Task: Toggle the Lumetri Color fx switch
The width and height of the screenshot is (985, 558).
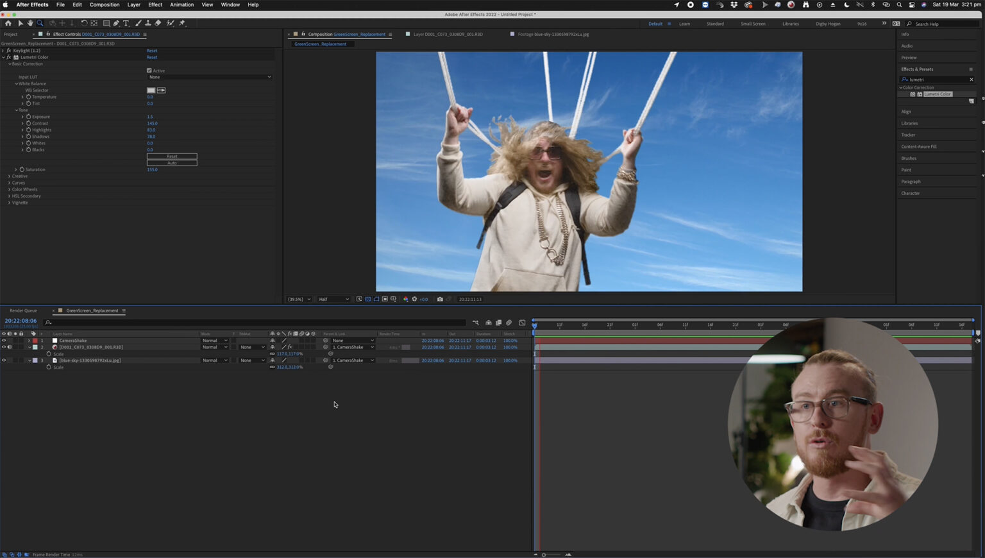Action: point(9,57)
